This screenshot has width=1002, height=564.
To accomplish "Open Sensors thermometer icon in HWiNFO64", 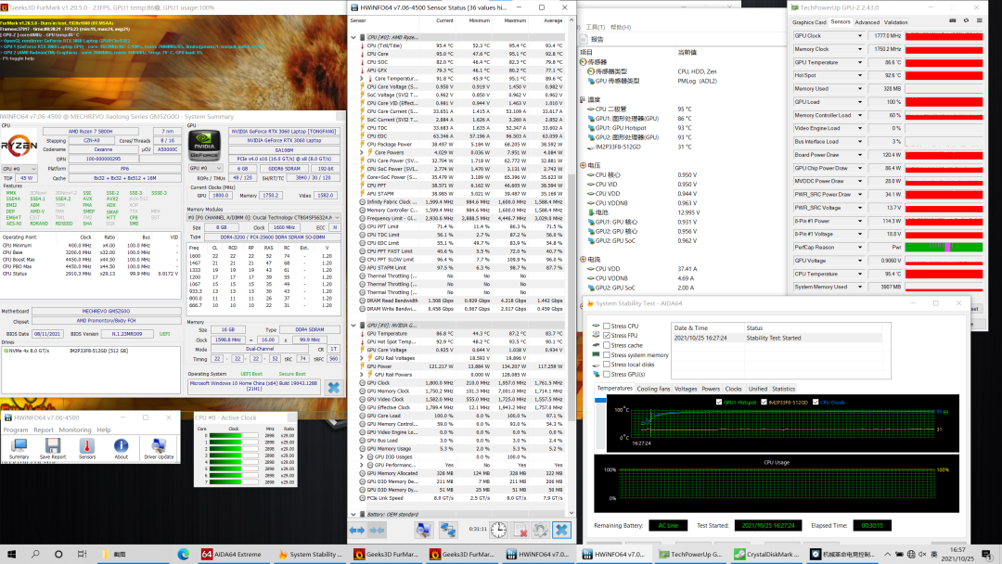I will coord(87,448).
